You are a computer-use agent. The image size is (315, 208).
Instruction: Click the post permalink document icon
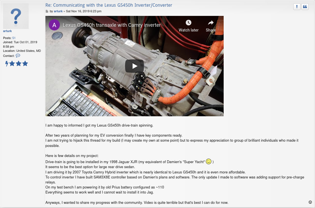47,11
